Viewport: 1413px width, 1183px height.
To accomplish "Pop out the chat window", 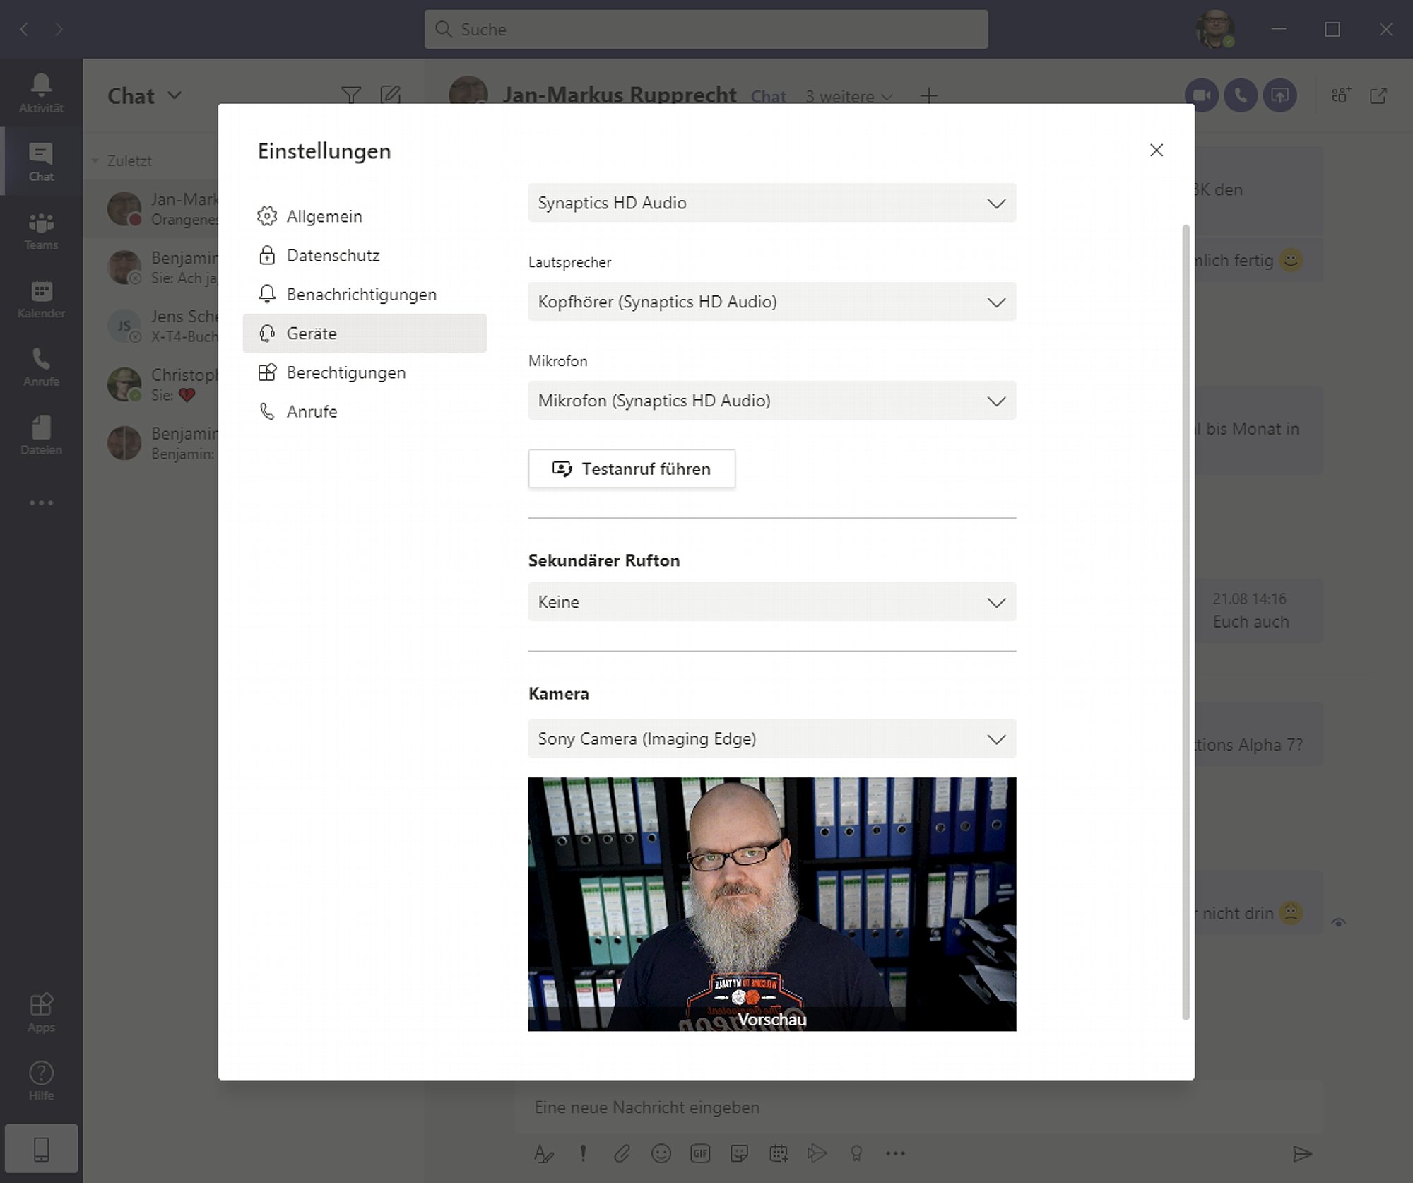I will coord(1378,95).
